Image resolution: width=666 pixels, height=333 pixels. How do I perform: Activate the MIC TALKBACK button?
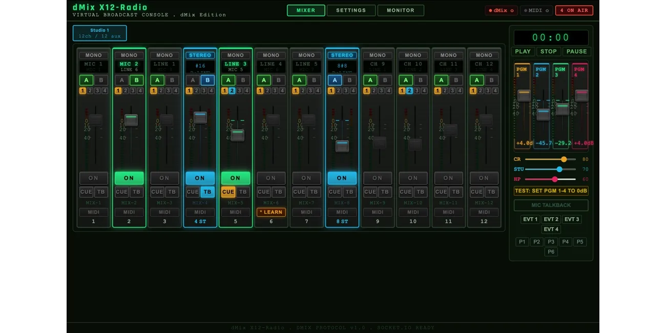[x=551, y=205]
